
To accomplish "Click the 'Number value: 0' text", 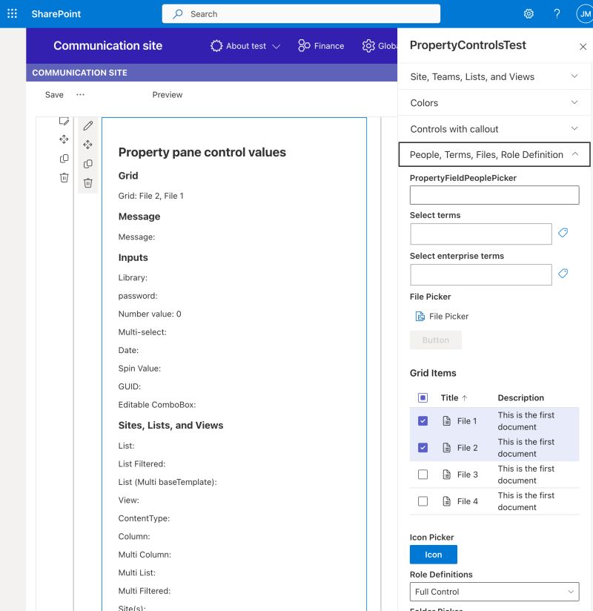I will (150, 314).
